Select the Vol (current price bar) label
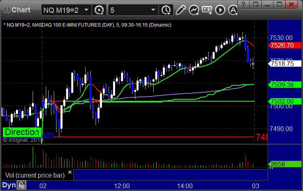Screen dimensions: 303x191 [35, 175]
